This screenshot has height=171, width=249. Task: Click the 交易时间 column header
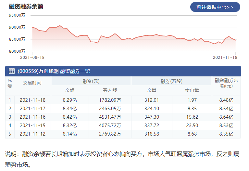point(32,83)
